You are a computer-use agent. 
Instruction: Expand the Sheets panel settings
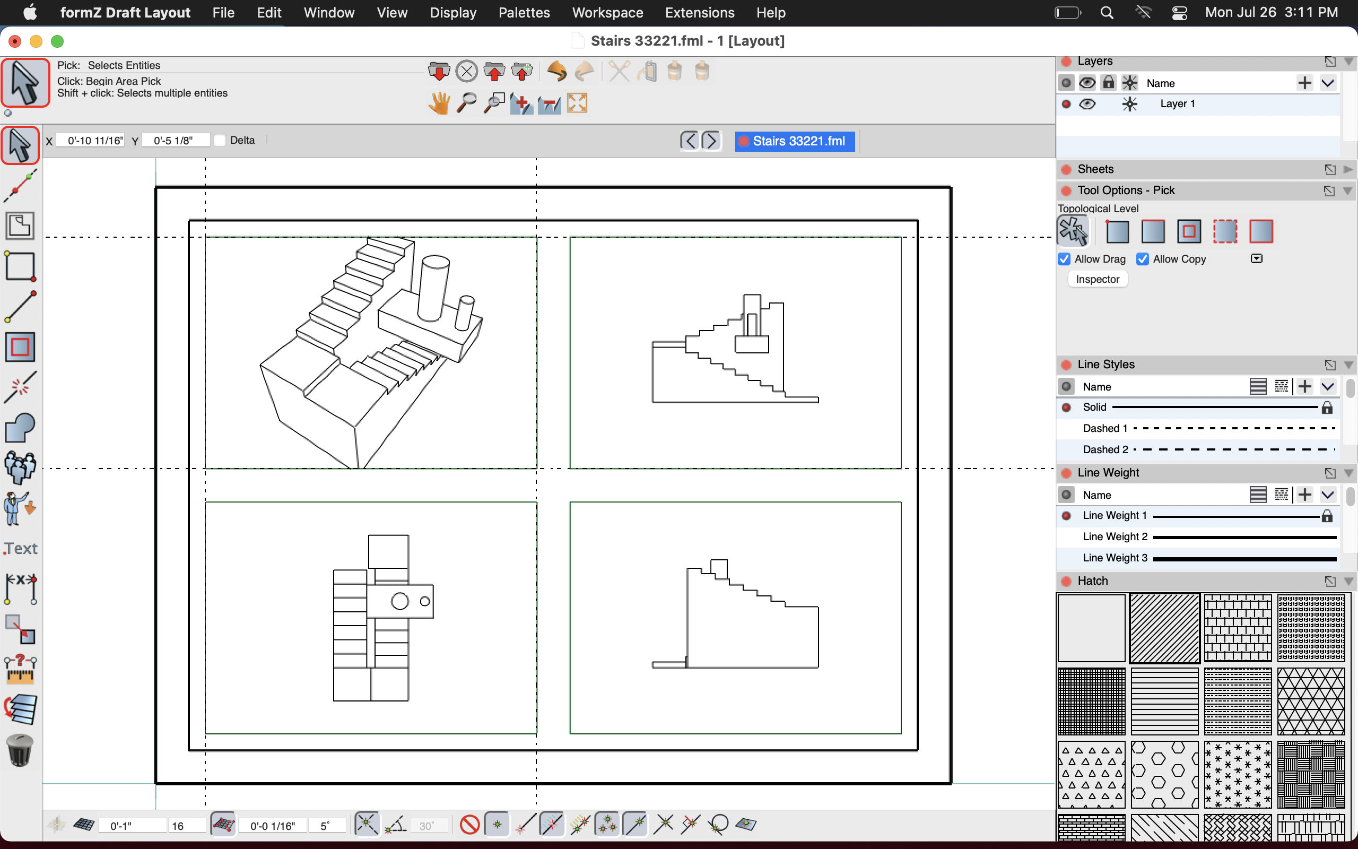coord(1347,168)
